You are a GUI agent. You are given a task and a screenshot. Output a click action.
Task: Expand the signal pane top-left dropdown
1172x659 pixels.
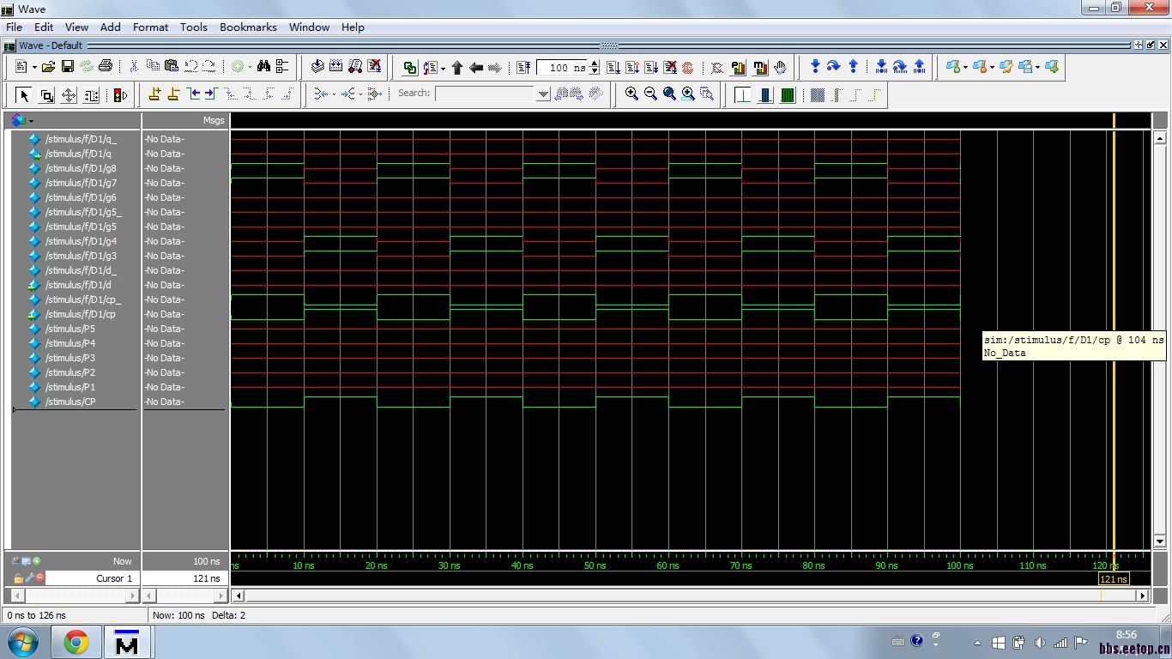pyautogui.click(x=32, y=121)
